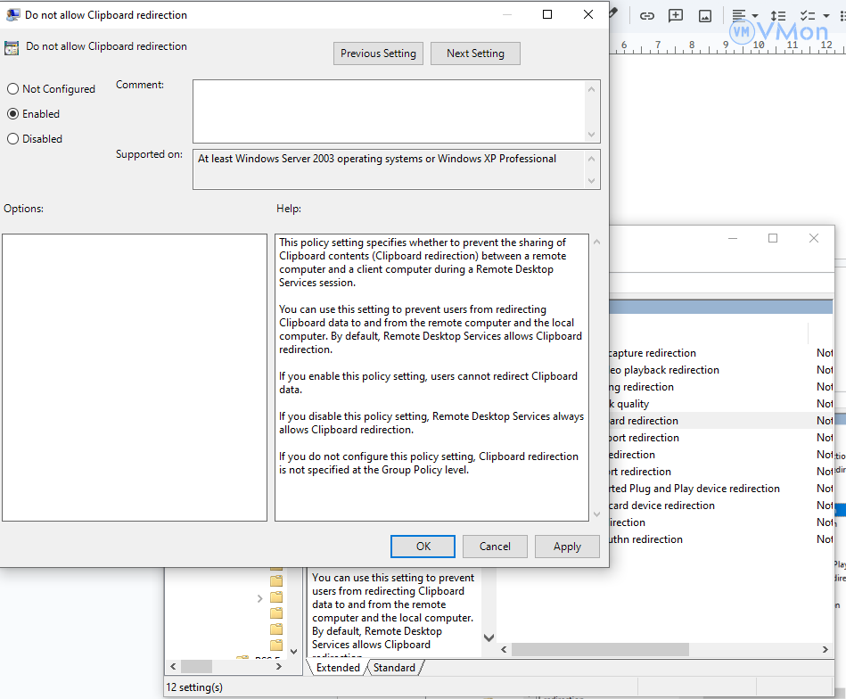Click the checklist icon in toolbar
The height and width of the screenshot is (699, 846).
point(807,16)
